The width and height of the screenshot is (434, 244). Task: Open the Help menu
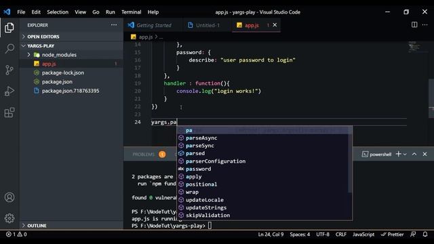click(x=153, y=12)
